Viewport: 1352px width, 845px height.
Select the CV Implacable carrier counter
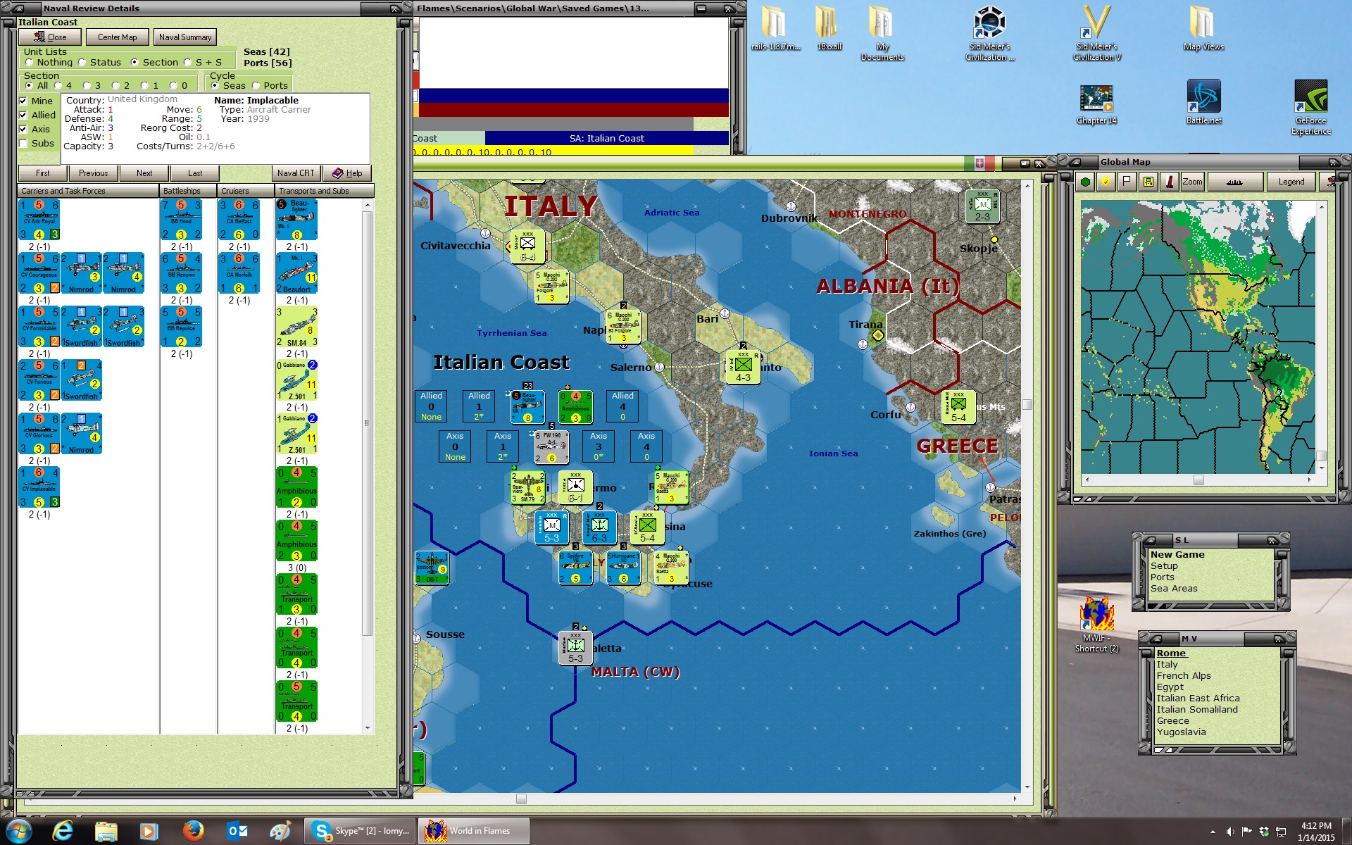pos(39,487)
